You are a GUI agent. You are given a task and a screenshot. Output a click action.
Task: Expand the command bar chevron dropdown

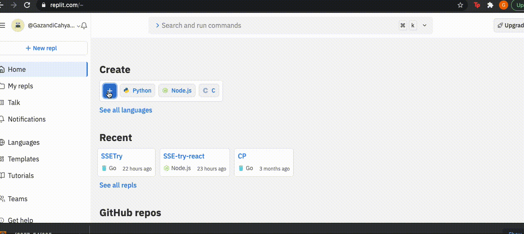(x=425, y=25)
